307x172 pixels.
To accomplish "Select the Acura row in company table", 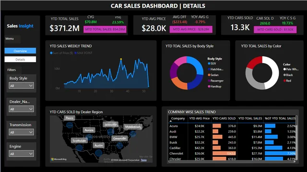I will (232, 126).
